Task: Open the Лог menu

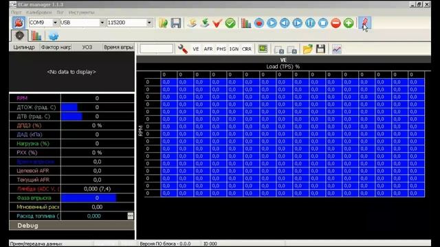Action: (60, 12)
